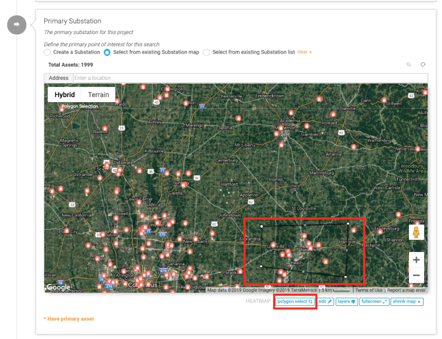The height and width of the screenshot is (339, 442).
Task: Choose Select from existing Substation map option
Action: (107, 52)
